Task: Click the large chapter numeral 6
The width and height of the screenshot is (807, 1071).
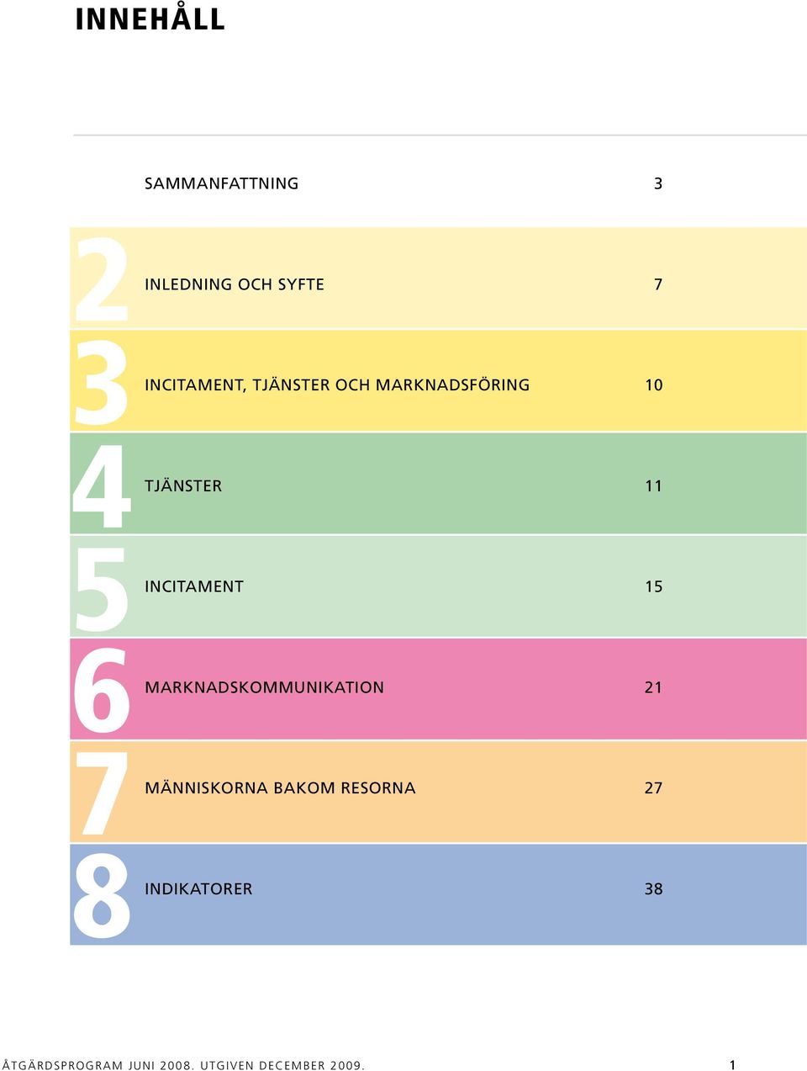Action: (x=101, y=691)
